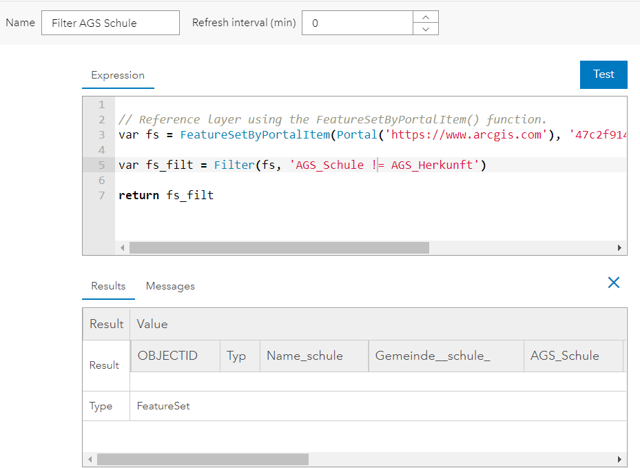Click the Name input field
640x468 pixels.
tap(110, 23)
